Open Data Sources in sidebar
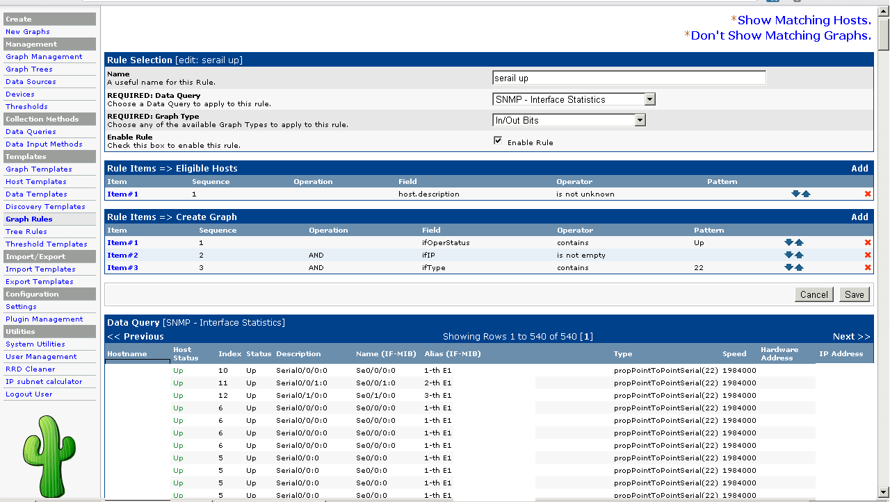Image resolution: width=890 pixels, height=502 pixels. tap(31, 82)
